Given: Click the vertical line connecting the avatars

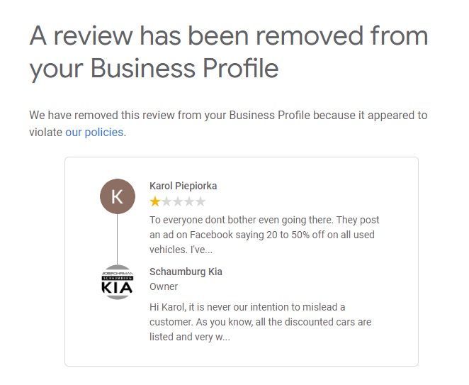Looking at the screenshot, I should coord(117,239).
